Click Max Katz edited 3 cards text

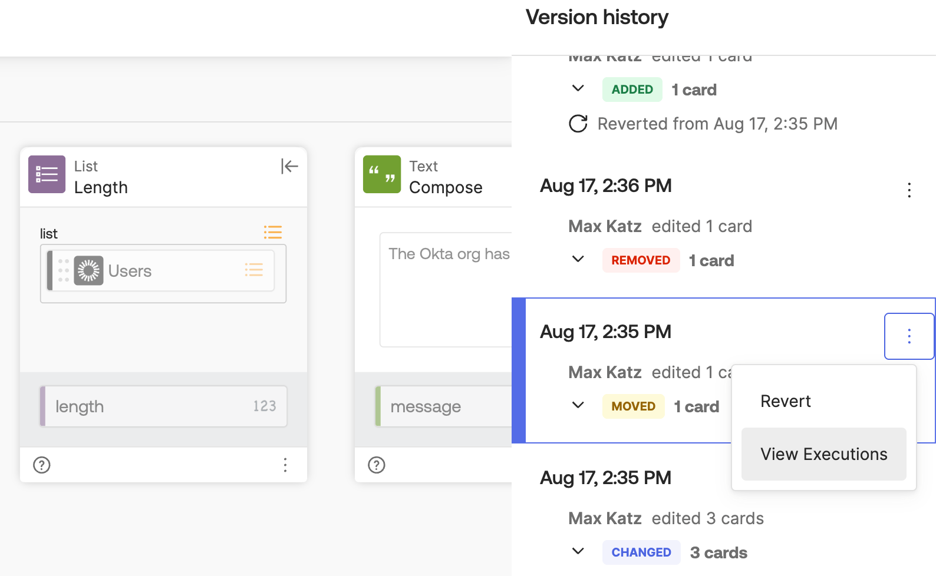[666, 518]
